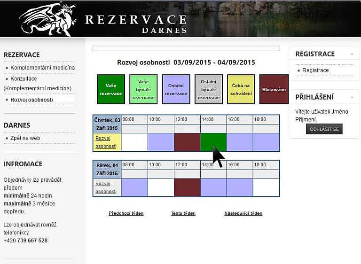Screen dimensions: 361x264
Task: Jump to Tento týden
Action: point(183,213)
